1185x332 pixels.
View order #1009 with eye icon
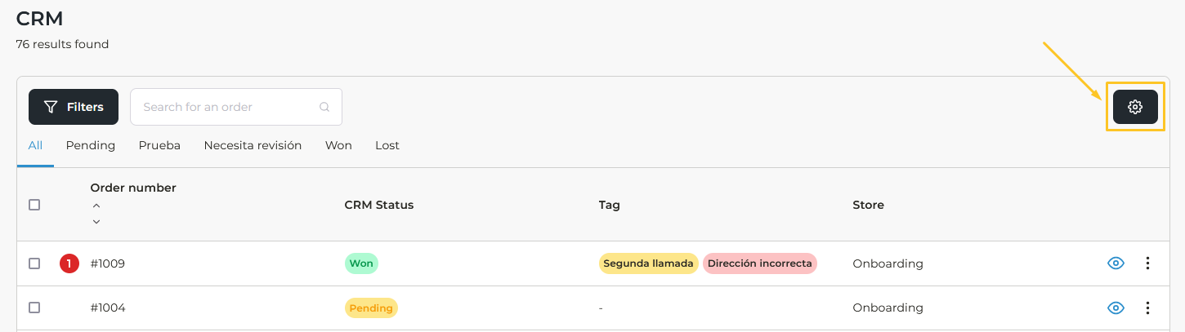pos(1116,263)
